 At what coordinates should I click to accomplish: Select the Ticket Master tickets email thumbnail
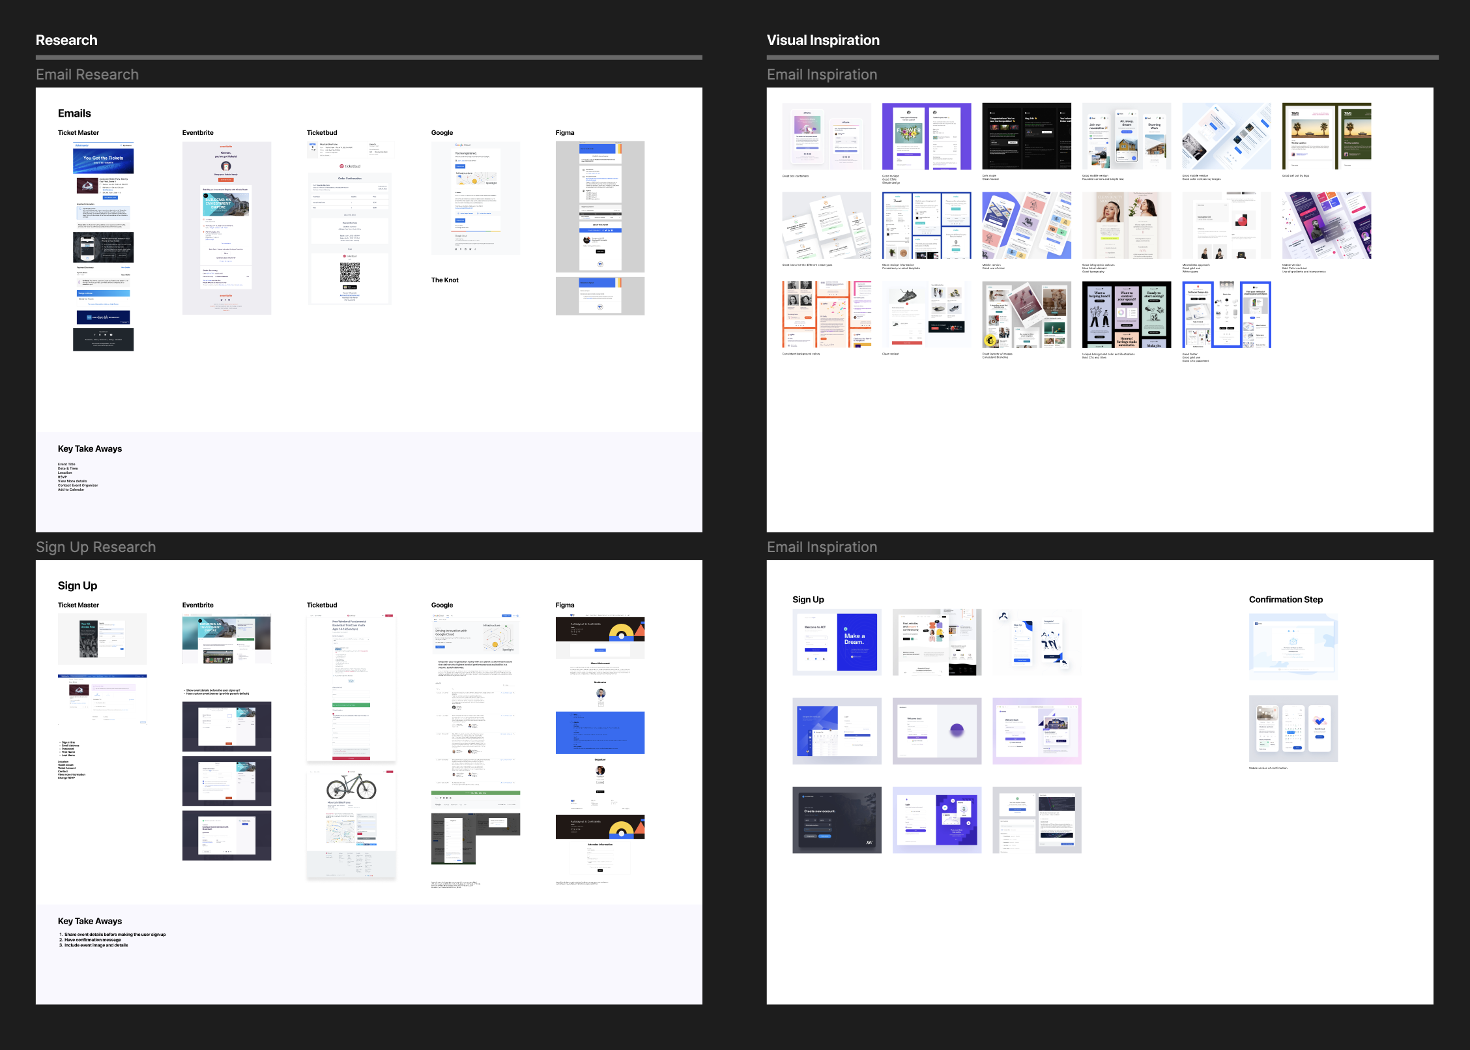[x=103, y=246]
